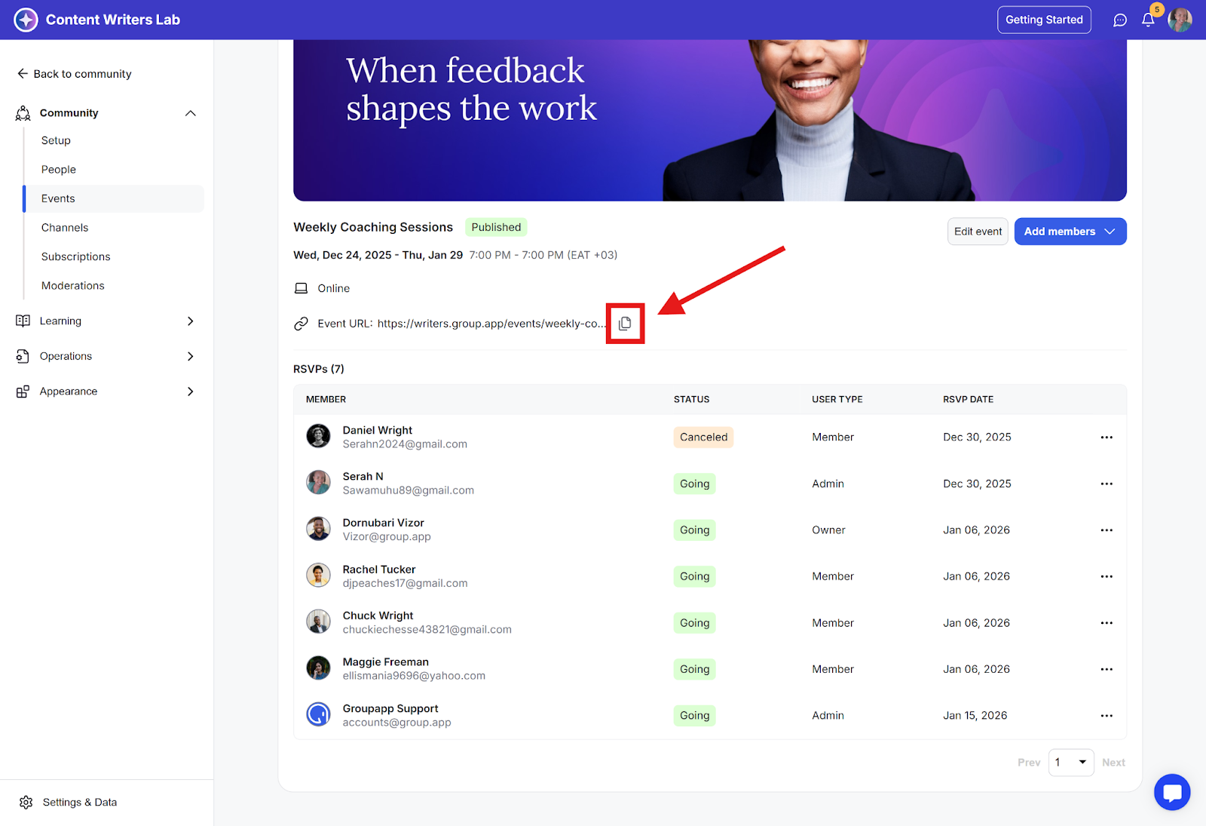The height and width of the screenshot is (826, 1206).
Task: Open the Add members dropdown
Action: (1070, 232)
